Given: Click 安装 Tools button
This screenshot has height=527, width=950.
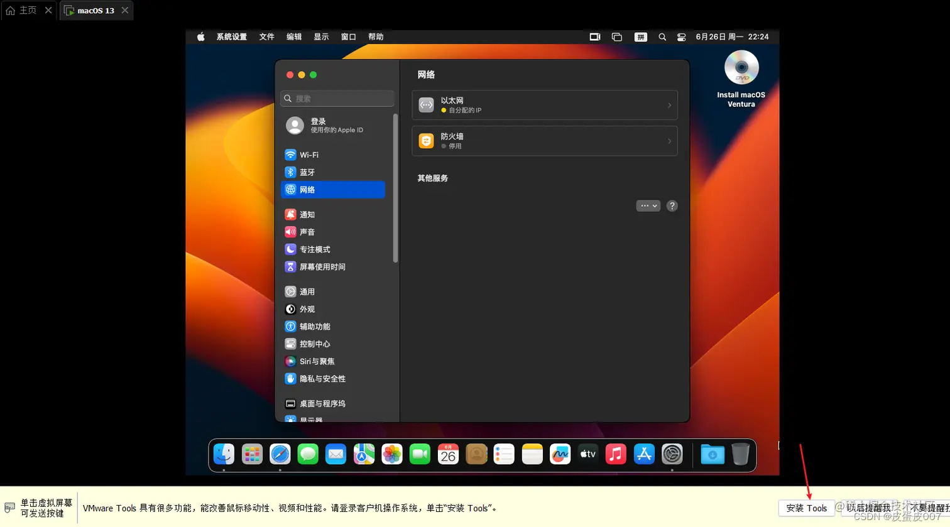Looking at the screenshot, I should click(x=807, y=508).
